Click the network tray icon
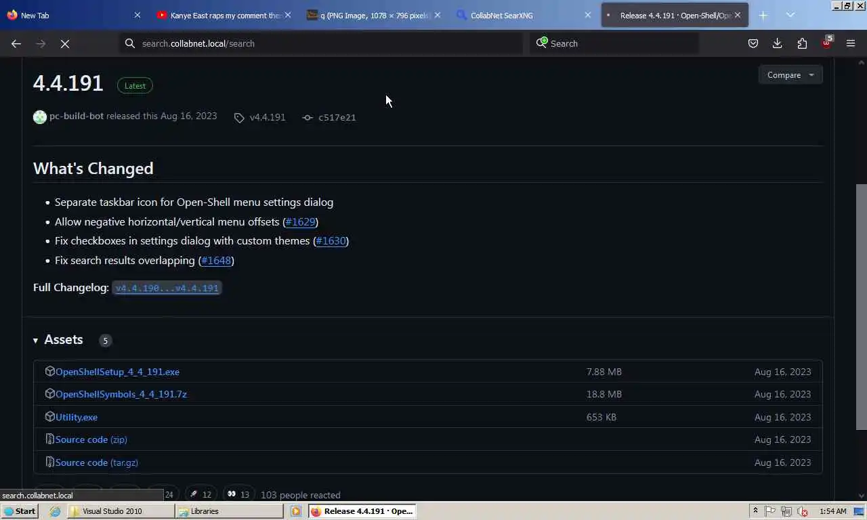The image size is (867, 520). click(x=786, y=511)
